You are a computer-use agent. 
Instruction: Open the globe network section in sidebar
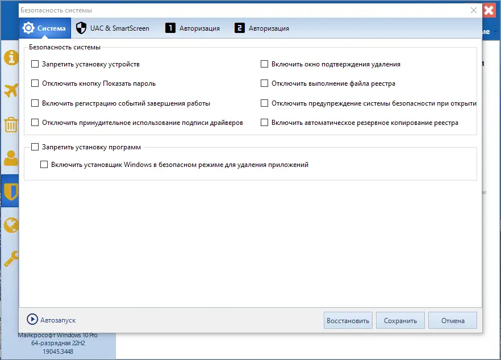pyautogui.click(x=11, y=225)
